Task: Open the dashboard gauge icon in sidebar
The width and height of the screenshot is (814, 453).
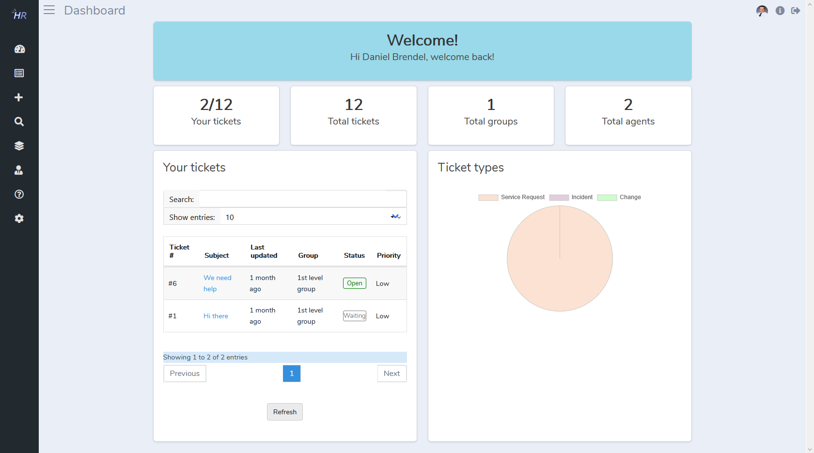Action: (x=19, y=49)
